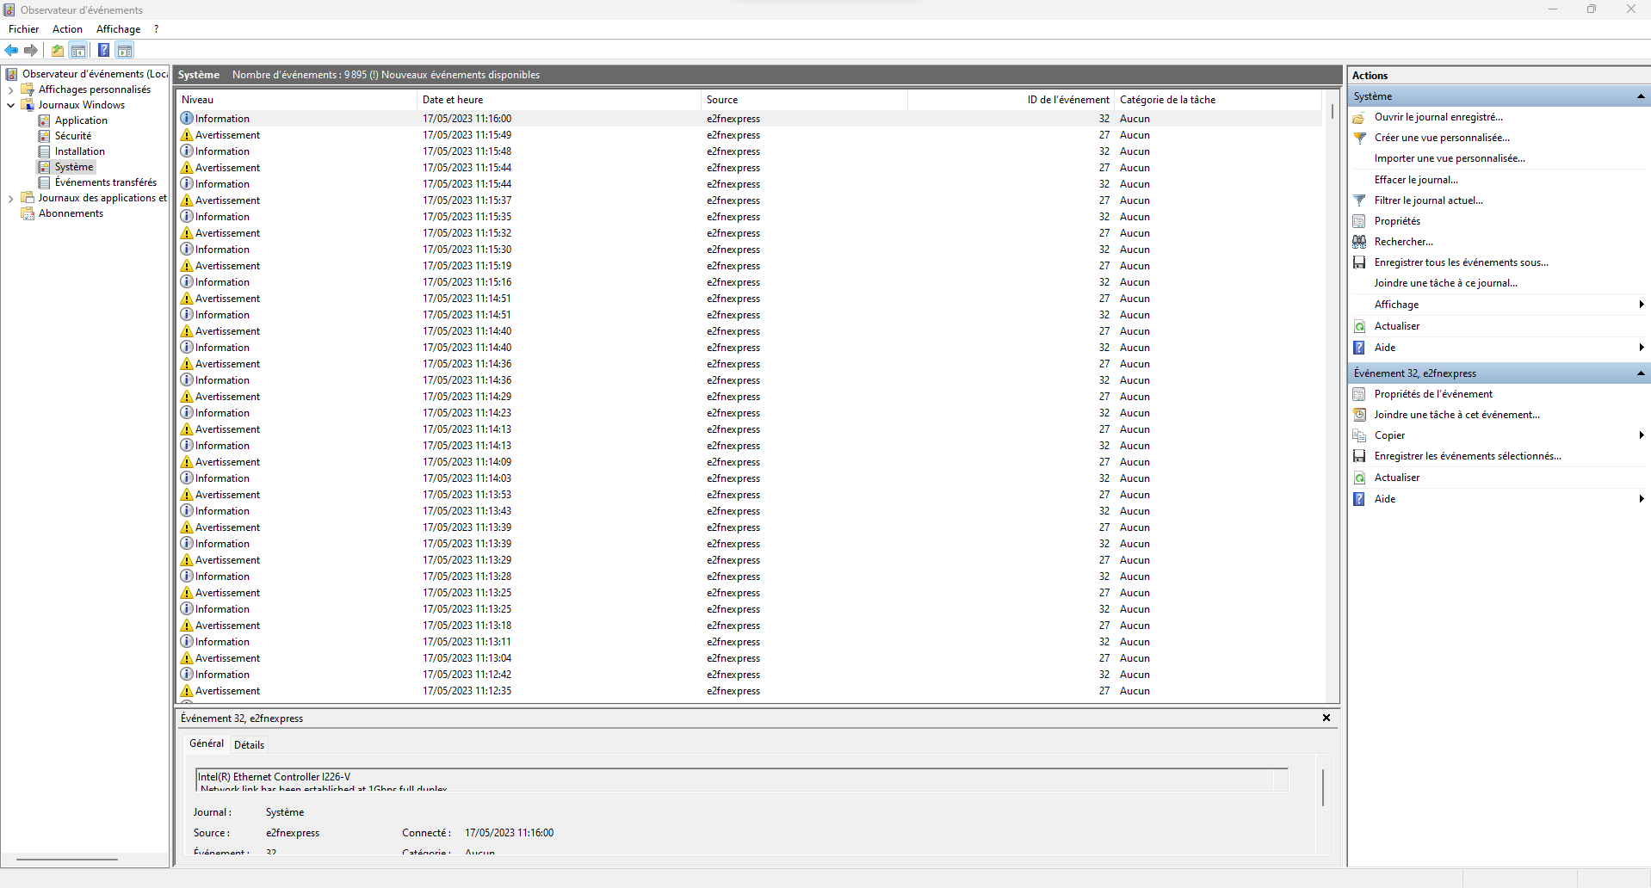Click the Rechercher binoculars icon
This screenshot has width=1651, height=888.
tap(1359, 242)
